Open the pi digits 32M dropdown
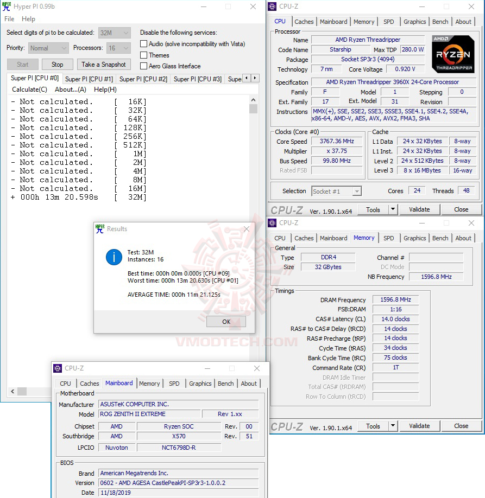485x498 pixels. (x=115, y=33)
